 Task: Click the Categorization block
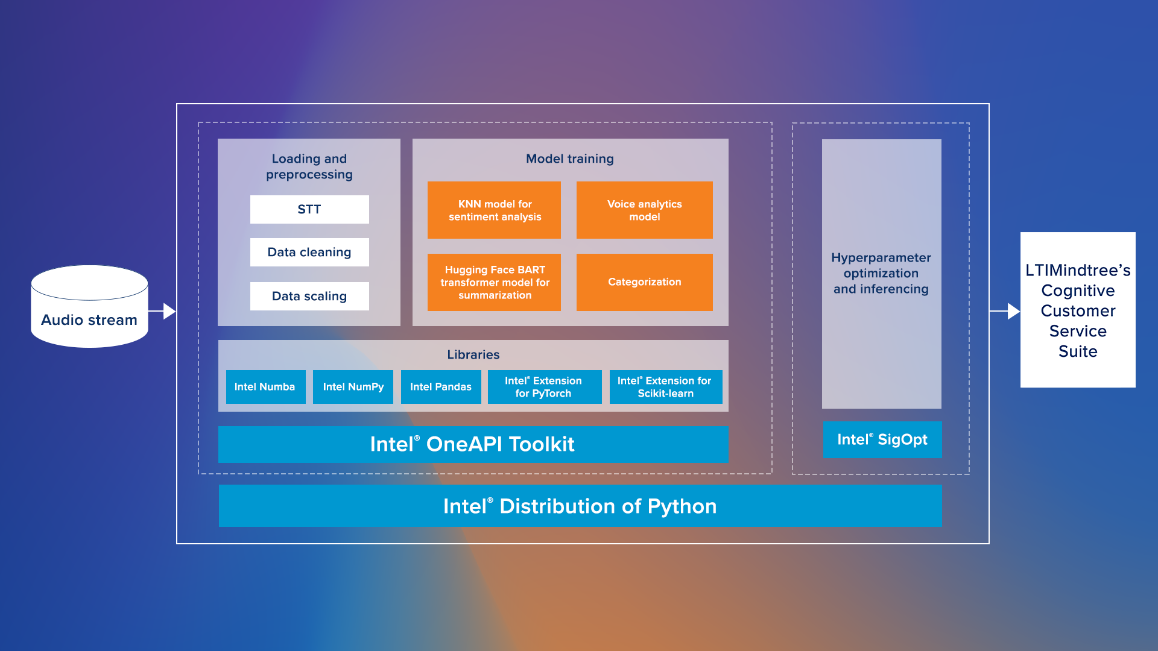pos(644,282)
